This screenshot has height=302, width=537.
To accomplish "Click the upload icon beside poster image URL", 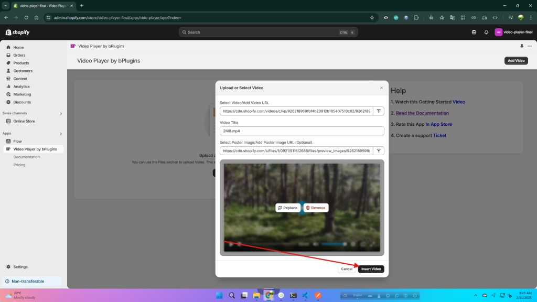I will (379, 151).
